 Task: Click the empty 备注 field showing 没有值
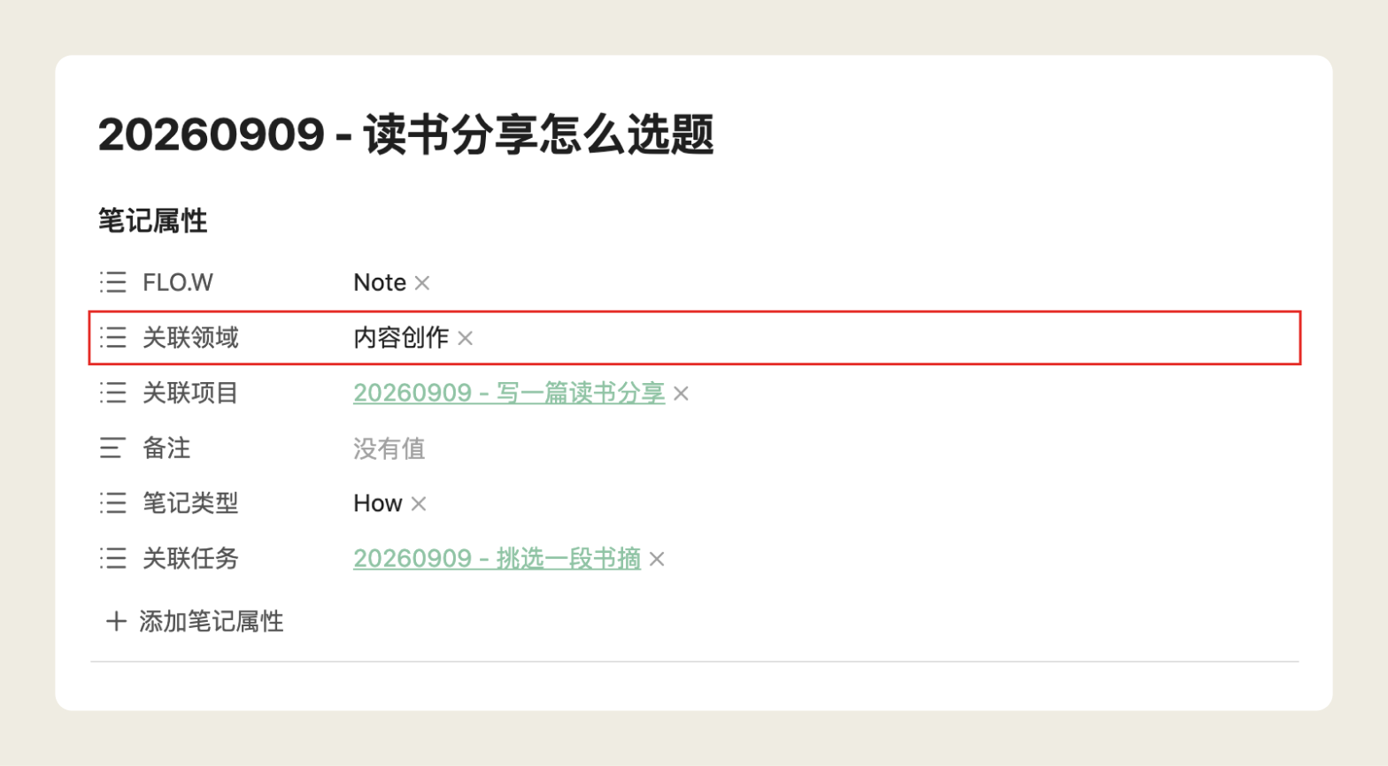pyautogui.click(x=389, y=448)
